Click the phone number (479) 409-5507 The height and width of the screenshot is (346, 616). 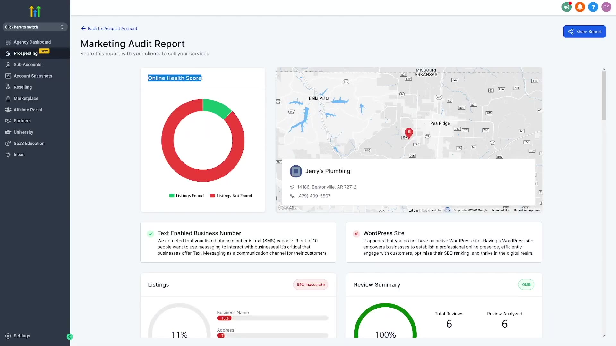point(314,196)
